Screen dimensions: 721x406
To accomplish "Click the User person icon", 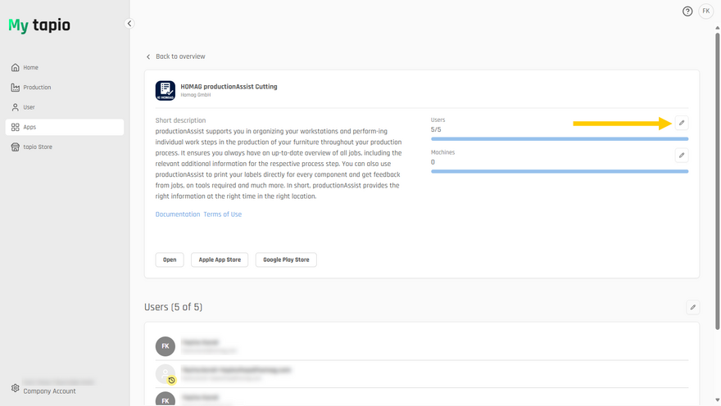I will coord(16,107).
